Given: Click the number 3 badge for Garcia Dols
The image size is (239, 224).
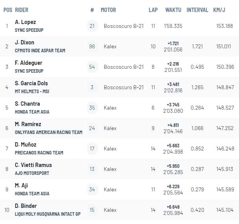Looking at the screenshot, I should pos(92,87).
